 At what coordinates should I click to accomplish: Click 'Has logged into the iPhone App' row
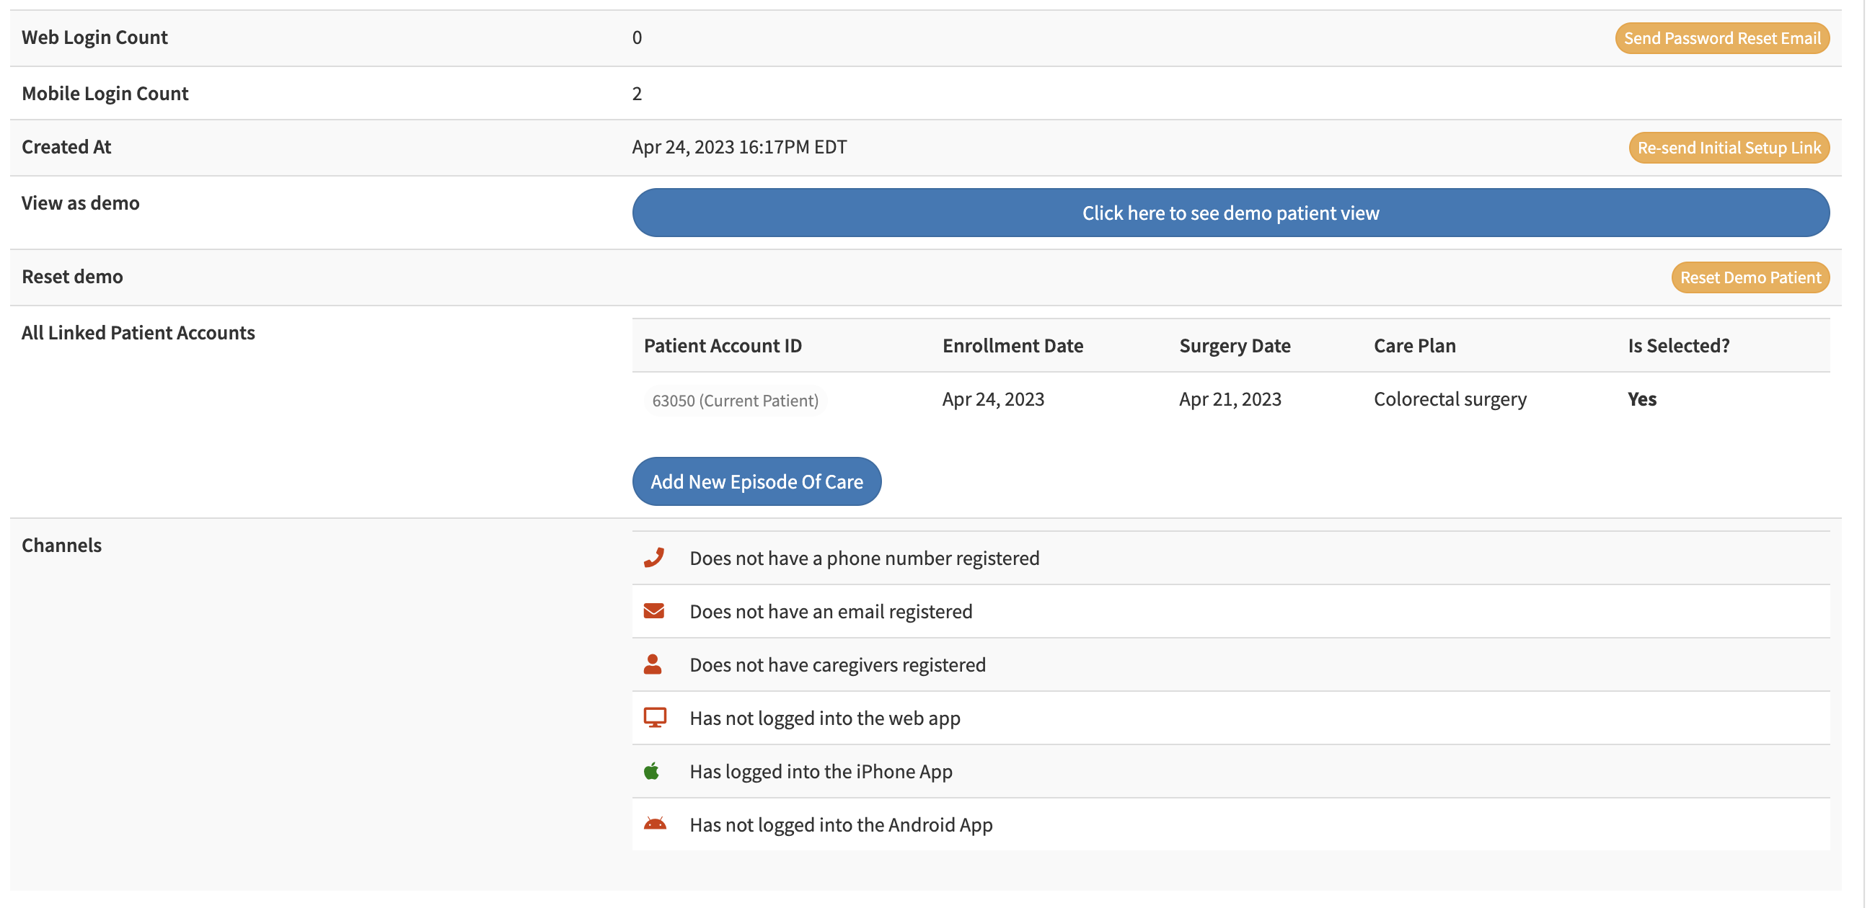821,771
